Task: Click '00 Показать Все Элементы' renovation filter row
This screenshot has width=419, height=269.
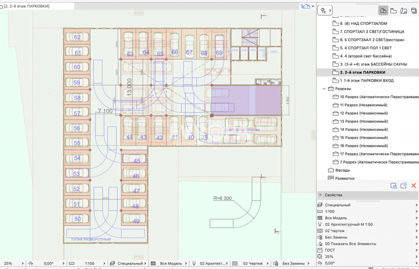Action: point(350,244)
